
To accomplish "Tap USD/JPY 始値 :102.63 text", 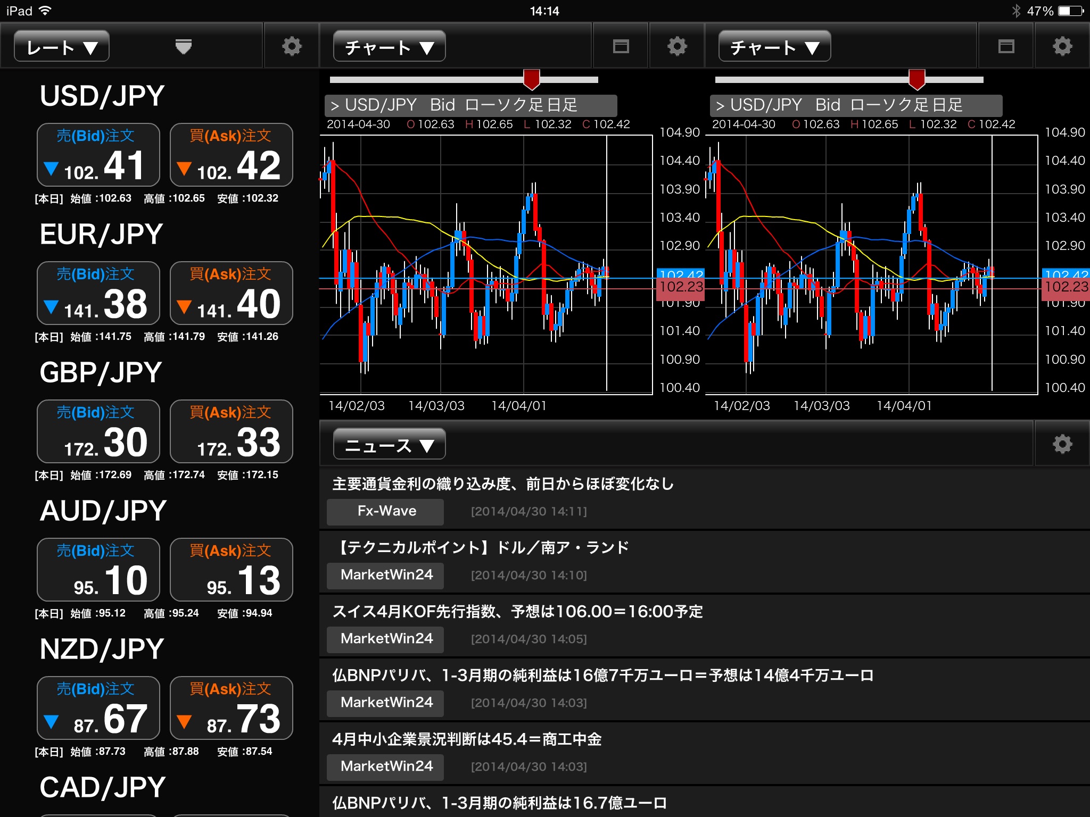I will (101, 198).
